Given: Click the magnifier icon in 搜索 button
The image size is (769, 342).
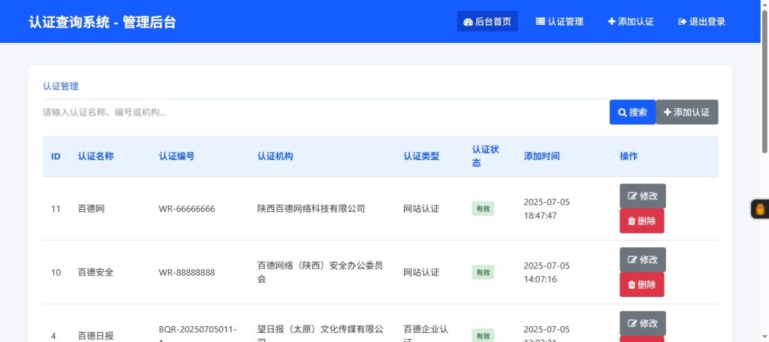Looking at the screenshot, I should pos(622,113).
